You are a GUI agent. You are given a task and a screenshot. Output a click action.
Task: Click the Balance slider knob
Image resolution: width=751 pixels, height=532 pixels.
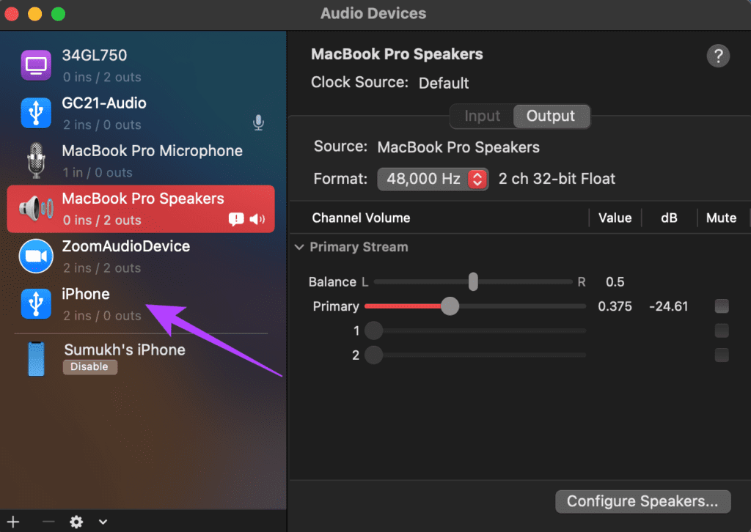pyautogui.click(x=473, y=282)
